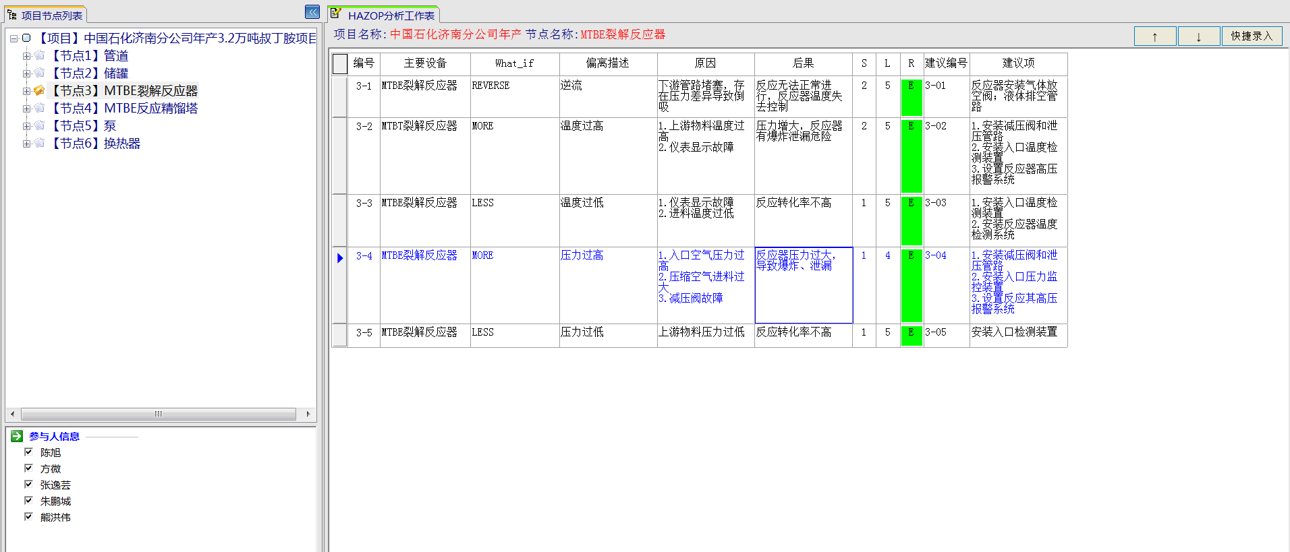Toggle participant 张逸芸 checkbox
Image resolution: width=1290 pixels, height=552 pixels.
click(28, 485)
